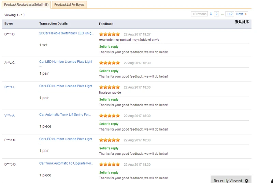
Task: Open P***a M.'s Car LED Number License Plate Light link
Action: (66, 139)
